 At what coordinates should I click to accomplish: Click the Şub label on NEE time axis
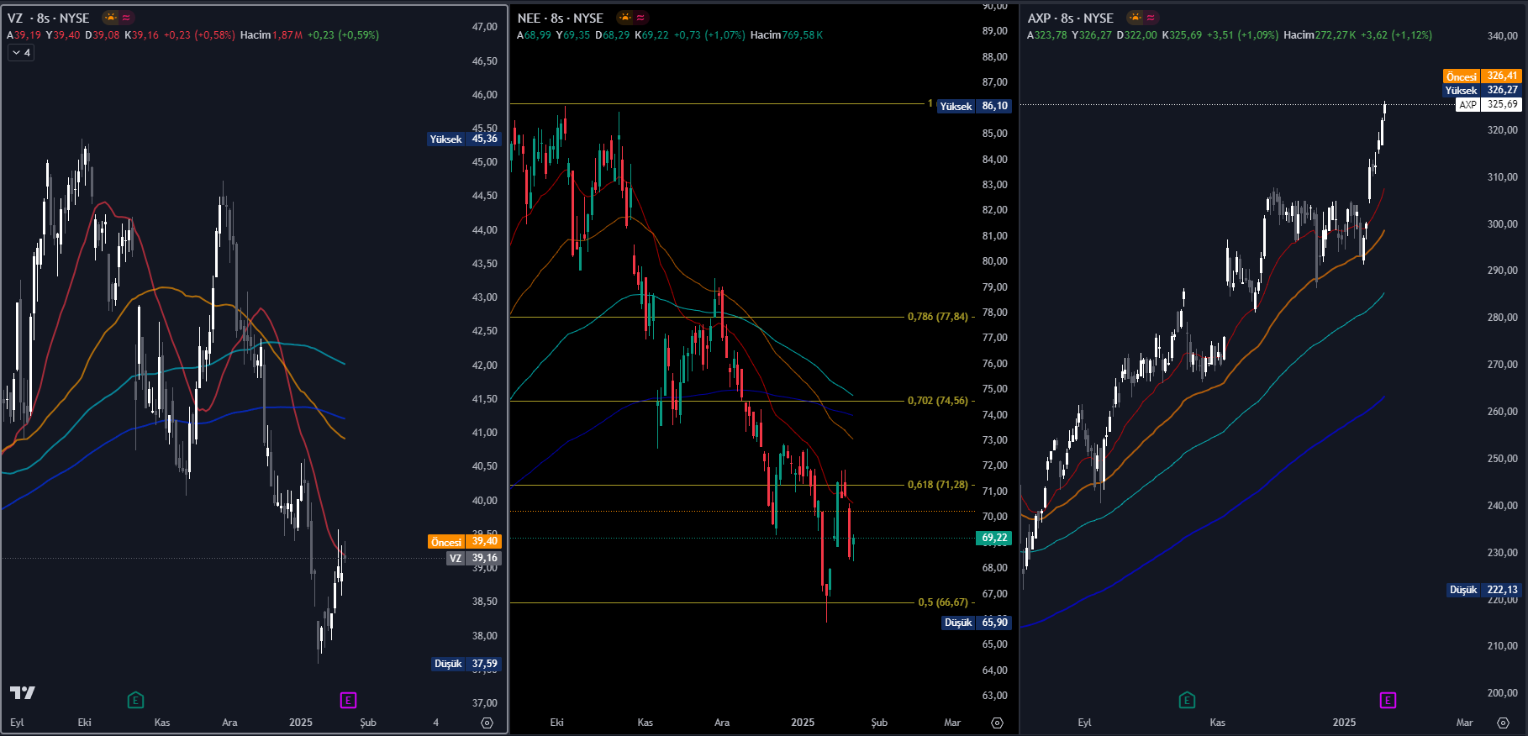click(879, 723)
